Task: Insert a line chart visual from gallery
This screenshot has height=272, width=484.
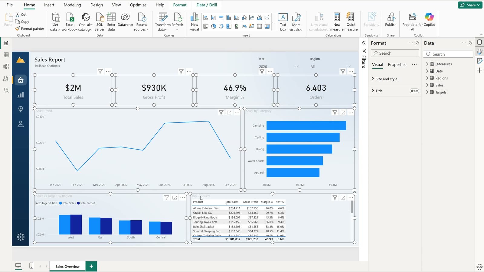Action: coord(252,18)
